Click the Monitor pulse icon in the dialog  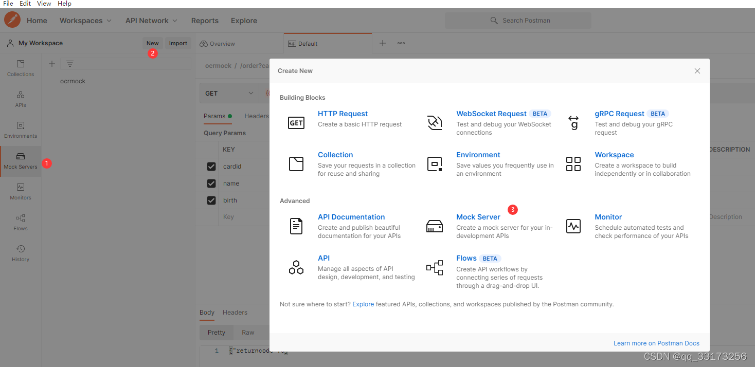coord(573,226)
